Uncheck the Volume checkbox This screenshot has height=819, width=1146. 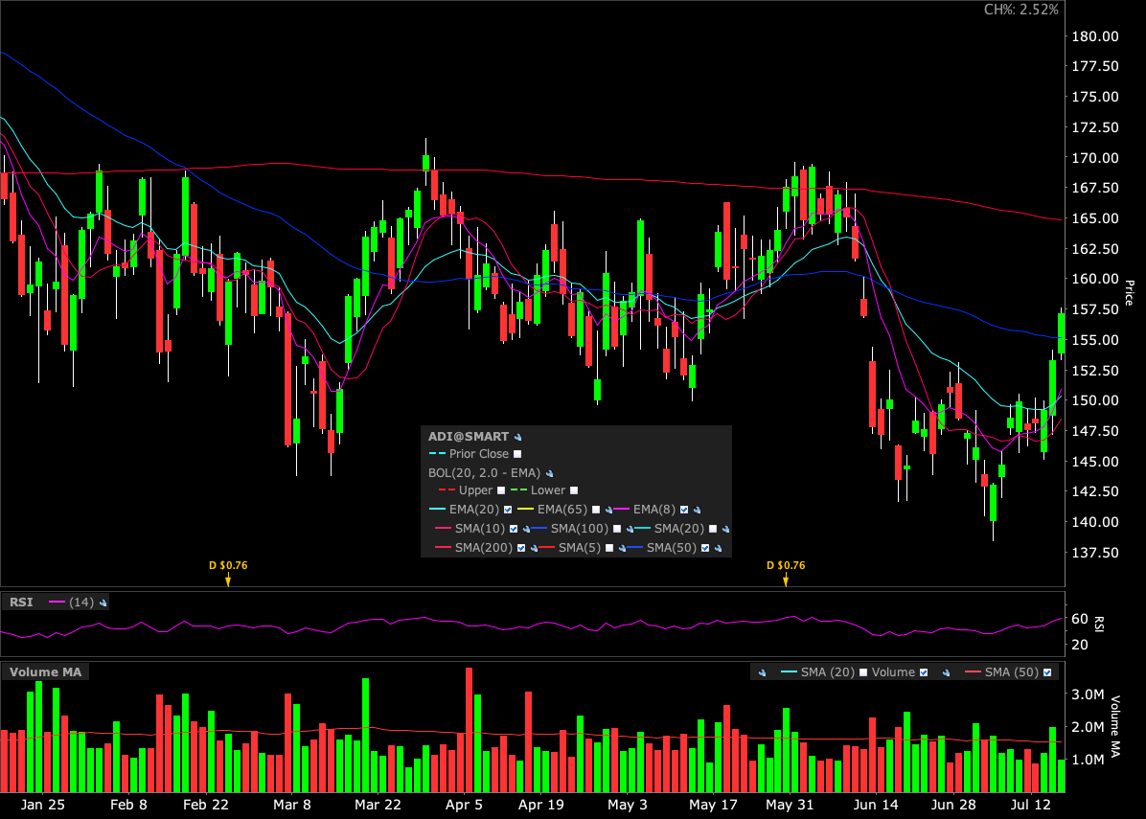[x=924, y=672]
